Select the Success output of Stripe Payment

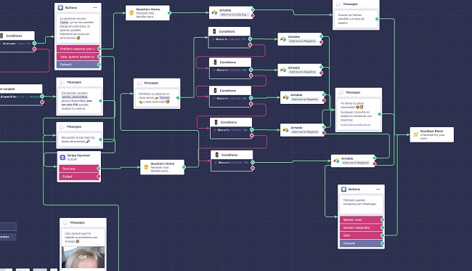pyautogui.click(x=79, y=169)
